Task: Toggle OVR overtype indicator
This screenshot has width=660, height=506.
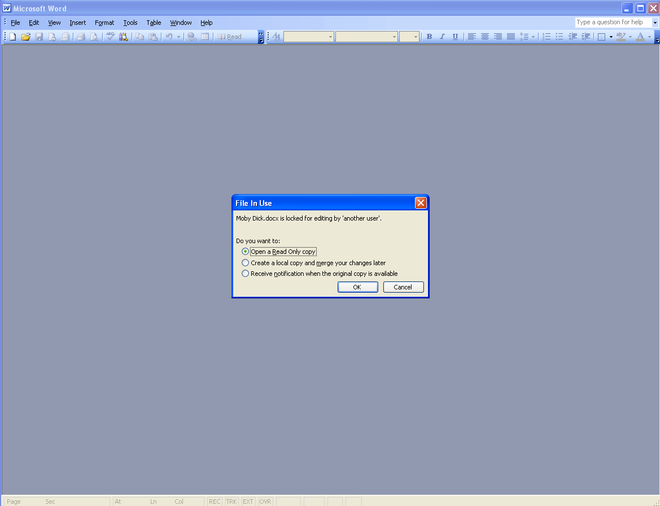Action: pos(265,501)
